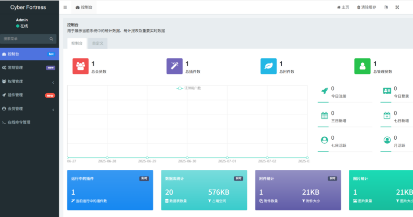The image size is (413, 217).
Task: Click the filter icon by 占用空间
Action: pyautogui.click(x=210, y=201)
